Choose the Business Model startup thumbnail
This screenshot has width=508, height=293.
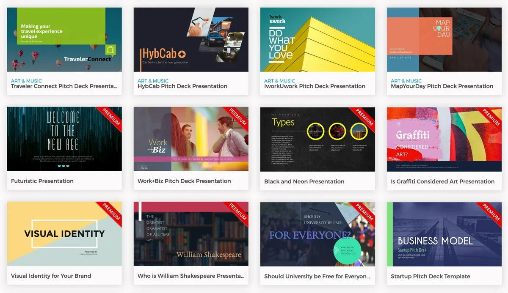pos(444,234)
